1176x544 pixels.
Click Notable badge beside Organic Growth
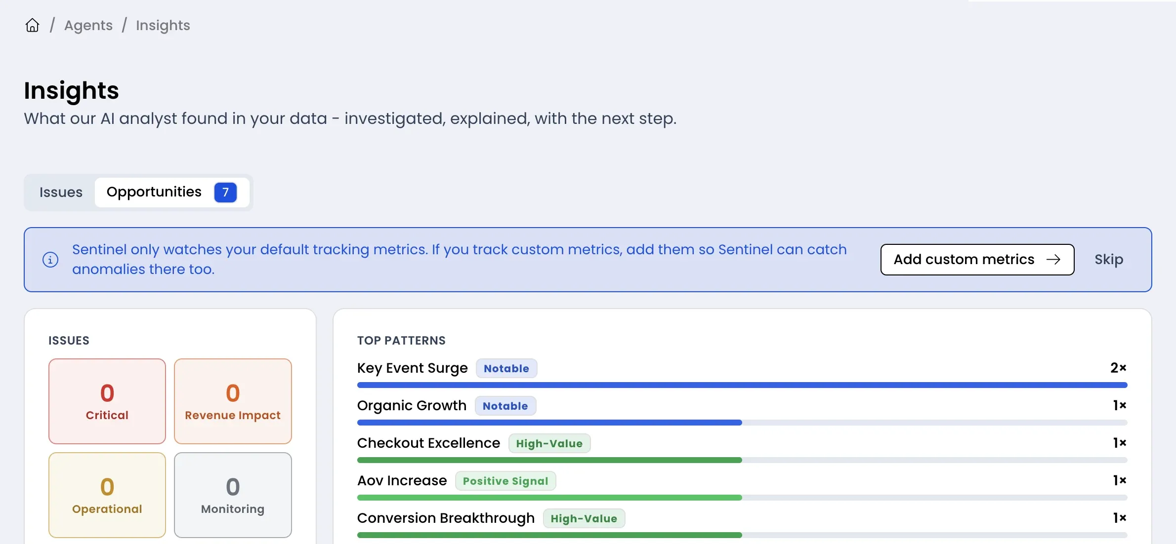pyautogui.click(x=505, y=406)
